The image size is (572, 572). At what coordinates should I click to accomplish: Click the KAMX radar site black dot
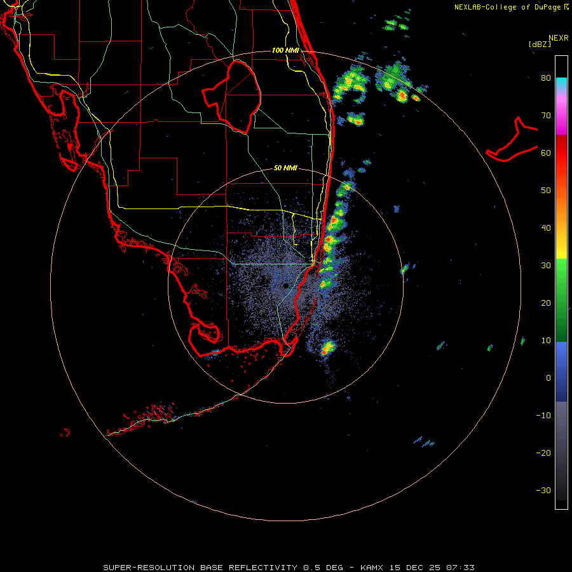pyautogui.click(x=285, y=285)
